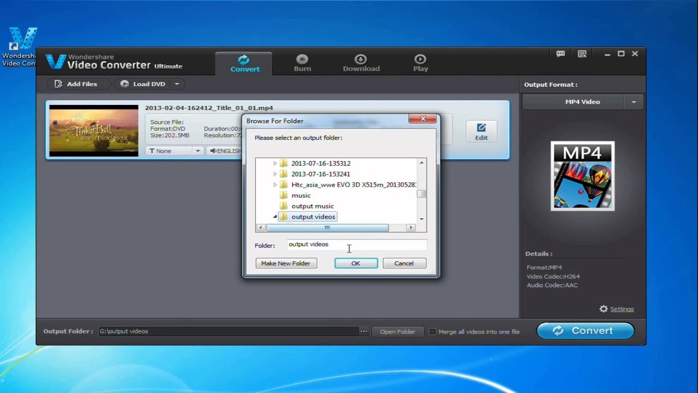
Task: Click the Burn disc icon
Action: click(x=302, y=59)
